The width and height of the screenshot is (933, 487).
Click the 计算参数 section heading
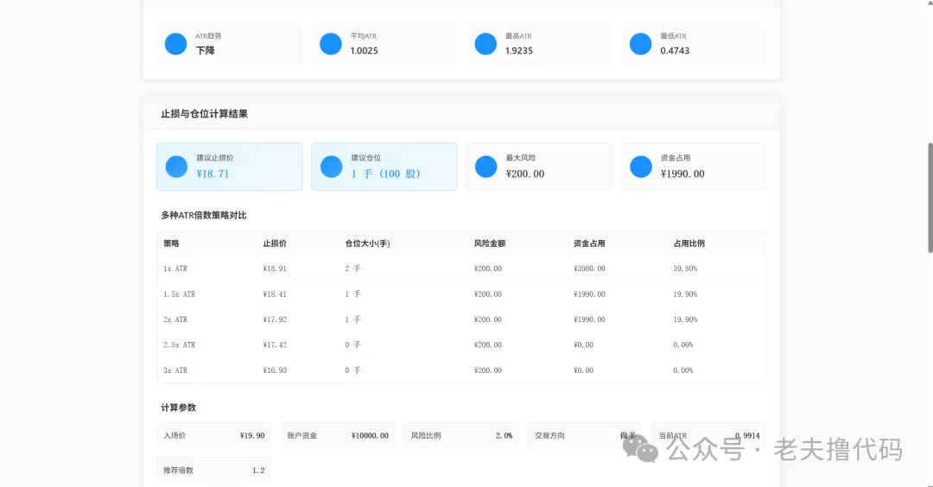coord(179,408)
